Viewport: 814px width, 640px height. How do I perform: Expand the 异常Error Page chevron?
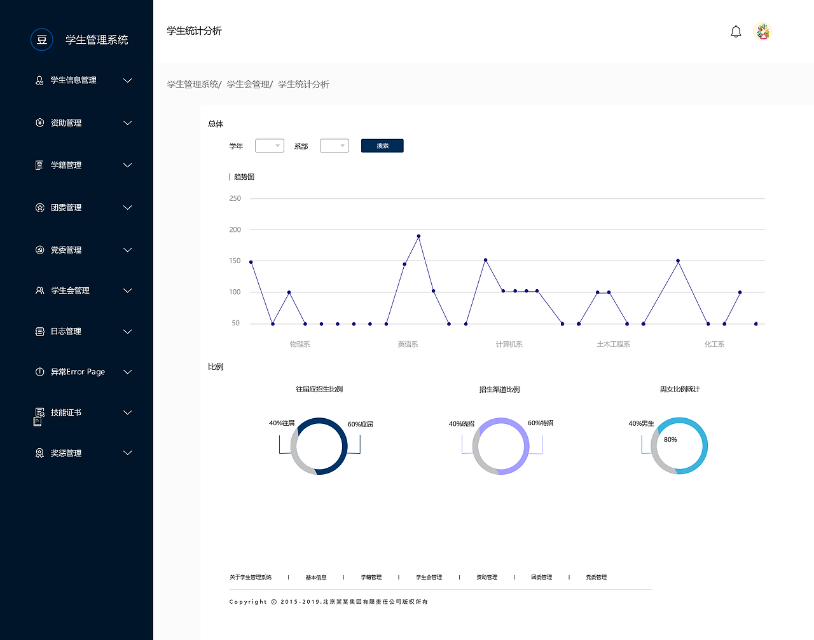(127, 372)
